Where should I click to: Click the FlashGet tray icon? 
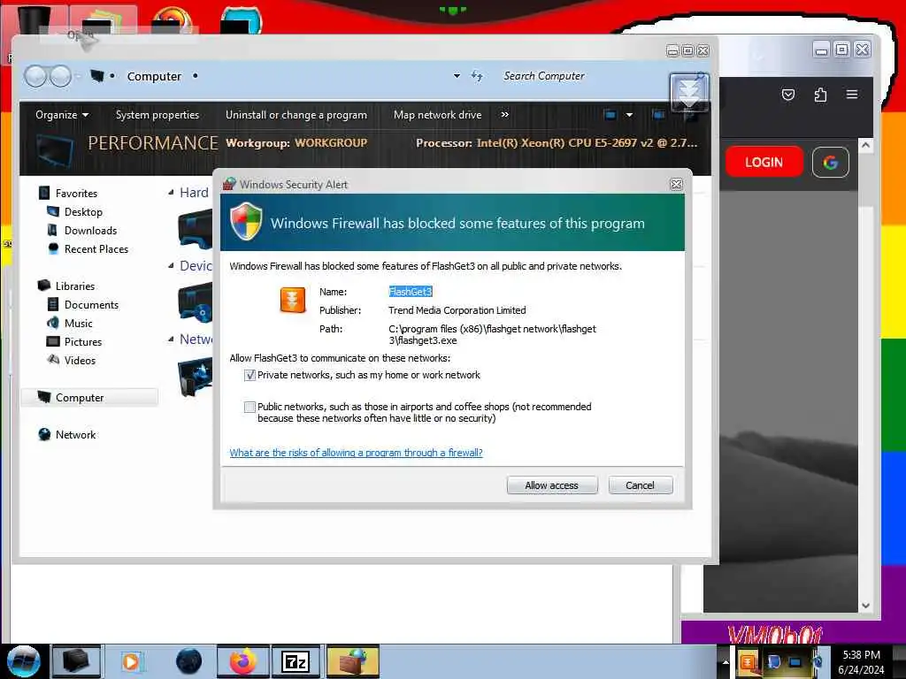747,661
